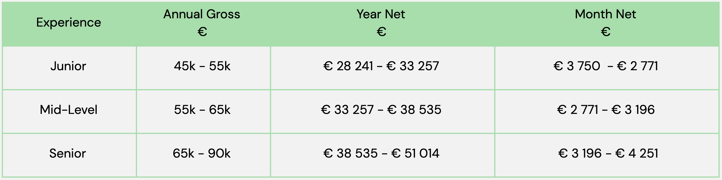Select the 45k - 55k gross salary cell
The image size is (722, 180).
(x=203, y=68)
